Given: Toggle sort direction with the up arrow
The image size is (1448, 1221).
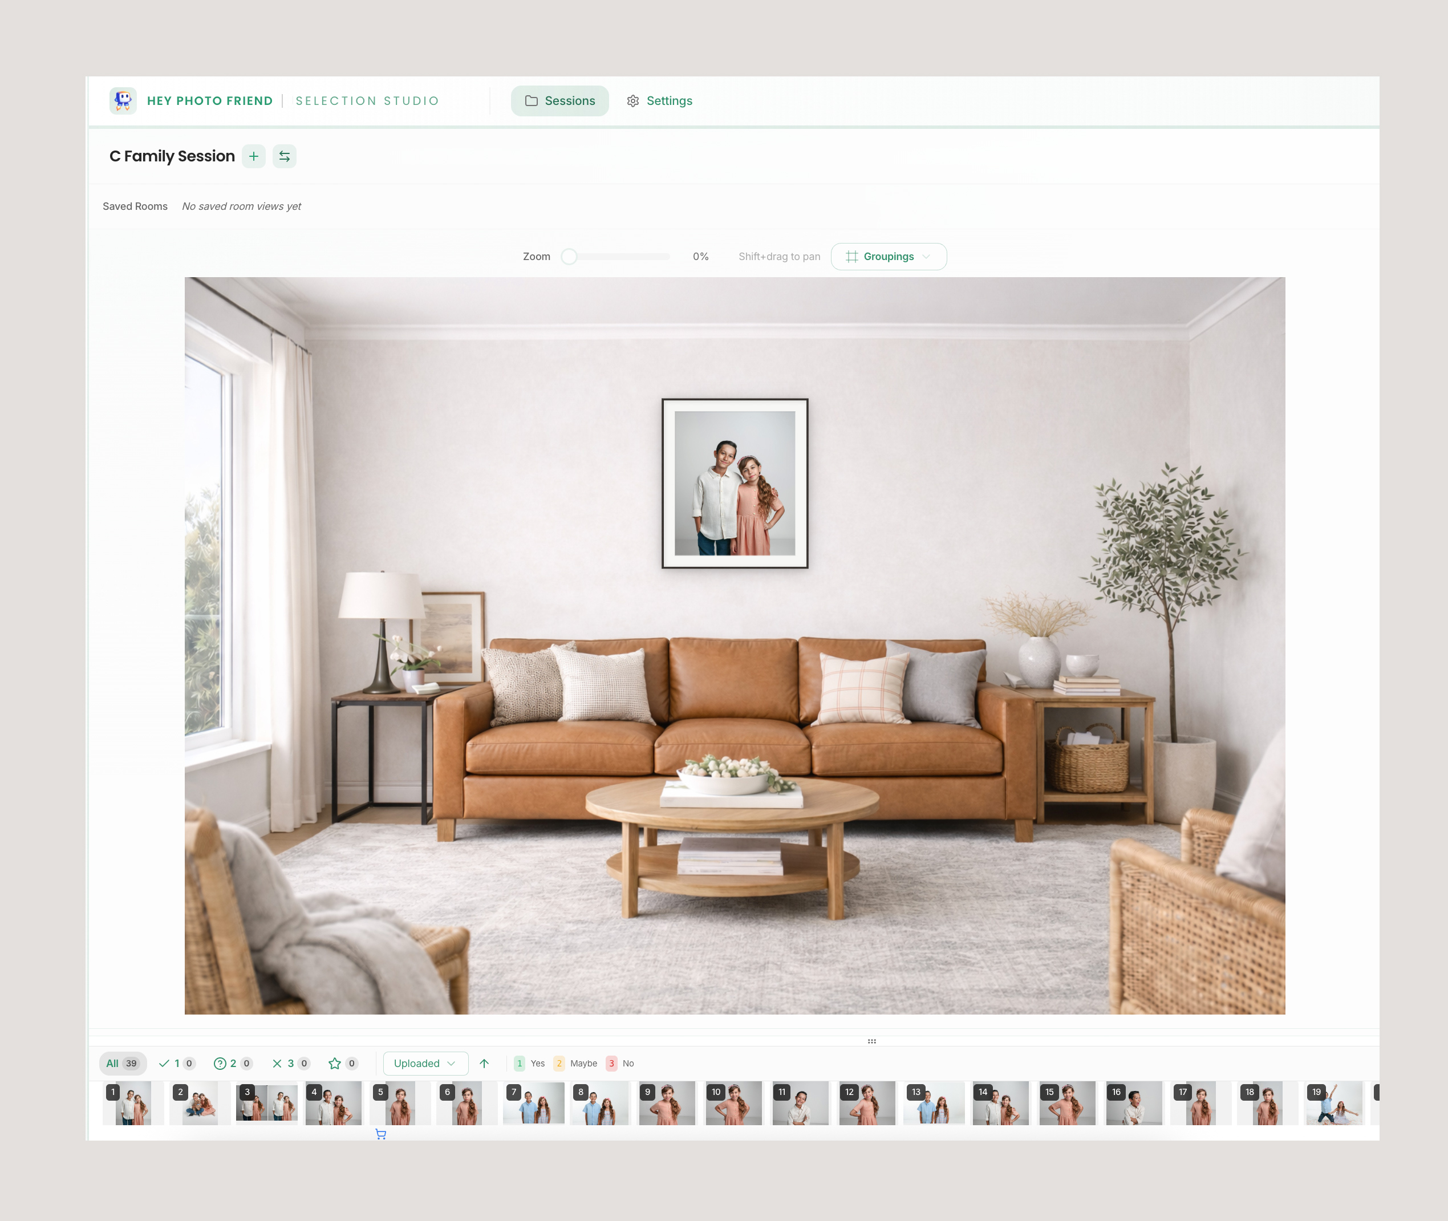Looking at the screenshot, I should click(x=484, y=1063).
